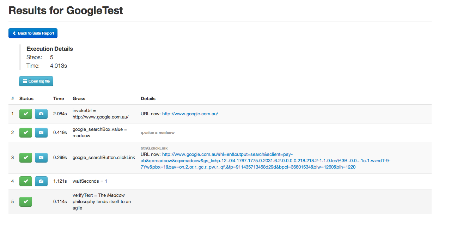
Task: Return via Back to Suite Report
Action: click(33, 33)
